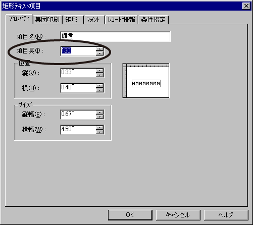Focus the 項目名 text field
Viewport: 253px width, 225px height.
click(x=115, y=36)
